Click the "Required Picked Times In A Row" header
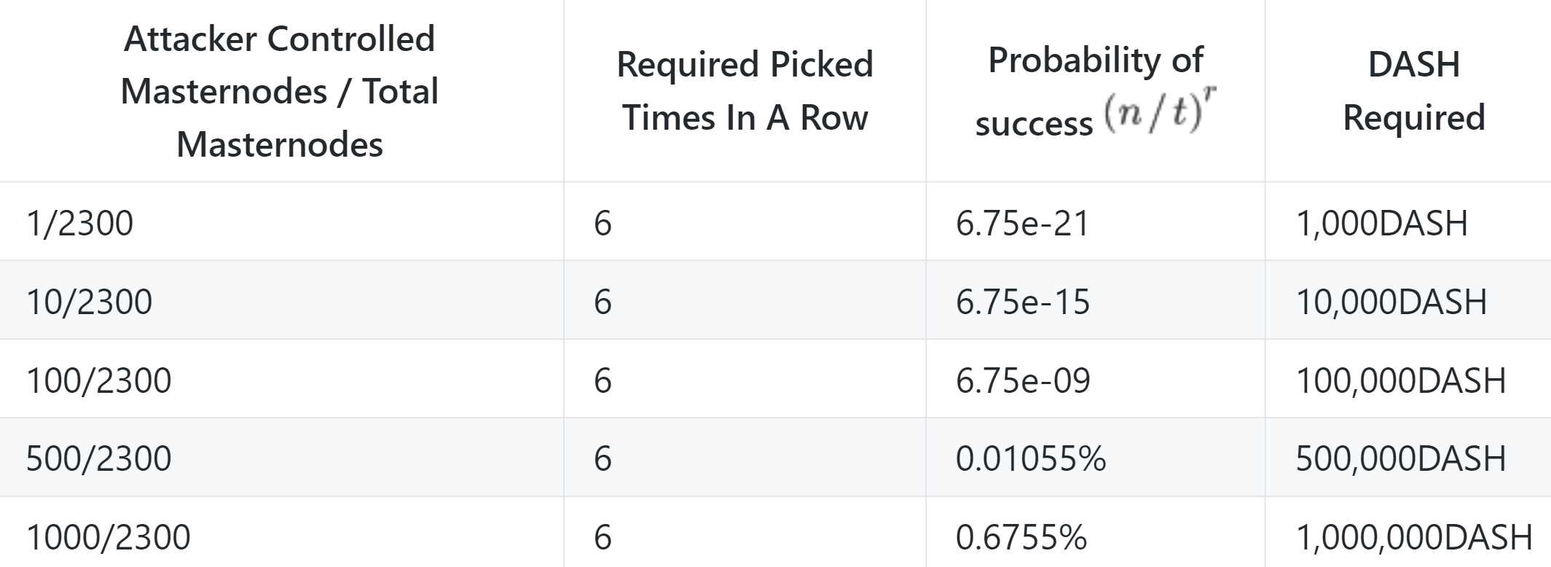 [744, 91]
